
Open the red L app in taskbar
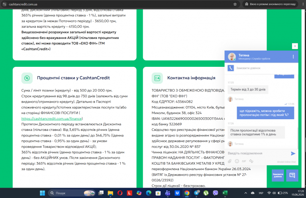(129, 193)
